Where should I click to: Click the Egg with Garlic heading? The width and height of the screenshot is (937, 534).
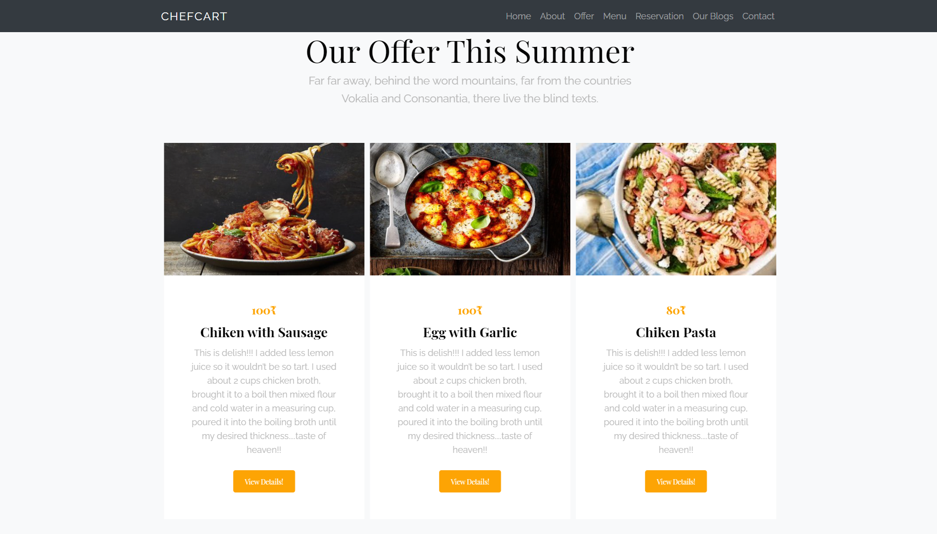(470, 332)
